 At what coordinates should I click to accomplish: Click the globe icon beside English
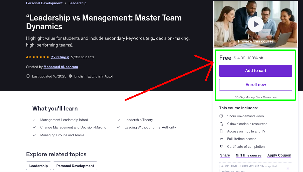[x=70, y=76]
